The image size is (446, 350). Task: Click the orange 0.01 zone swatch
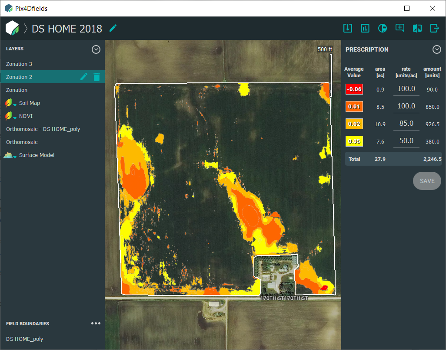click(354, 106)
